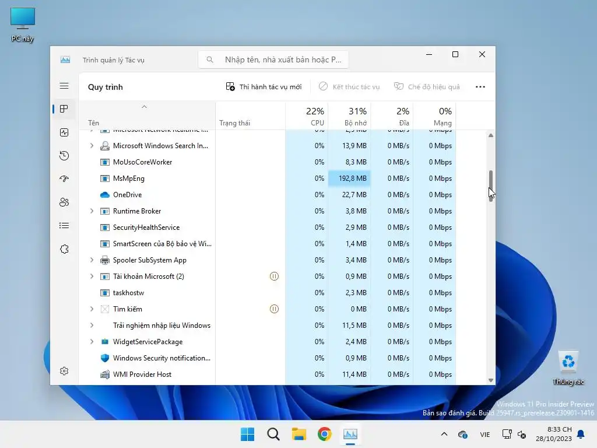Expand Tài khoản Microsoft (2) process group

92,276
